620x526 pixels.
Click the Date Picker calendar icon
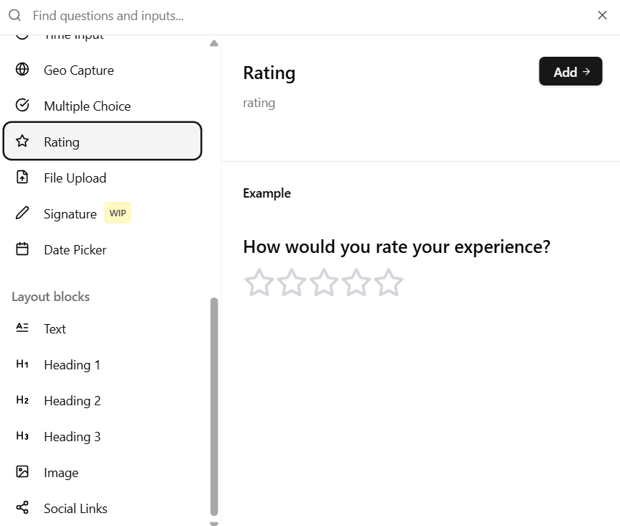coord(22,249)
